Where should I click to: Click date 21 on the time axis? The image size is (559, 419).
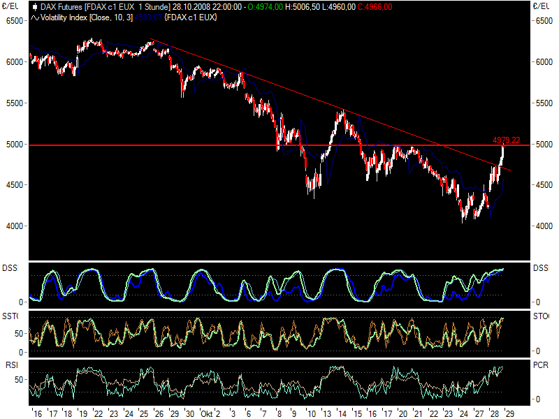[418, 414]
